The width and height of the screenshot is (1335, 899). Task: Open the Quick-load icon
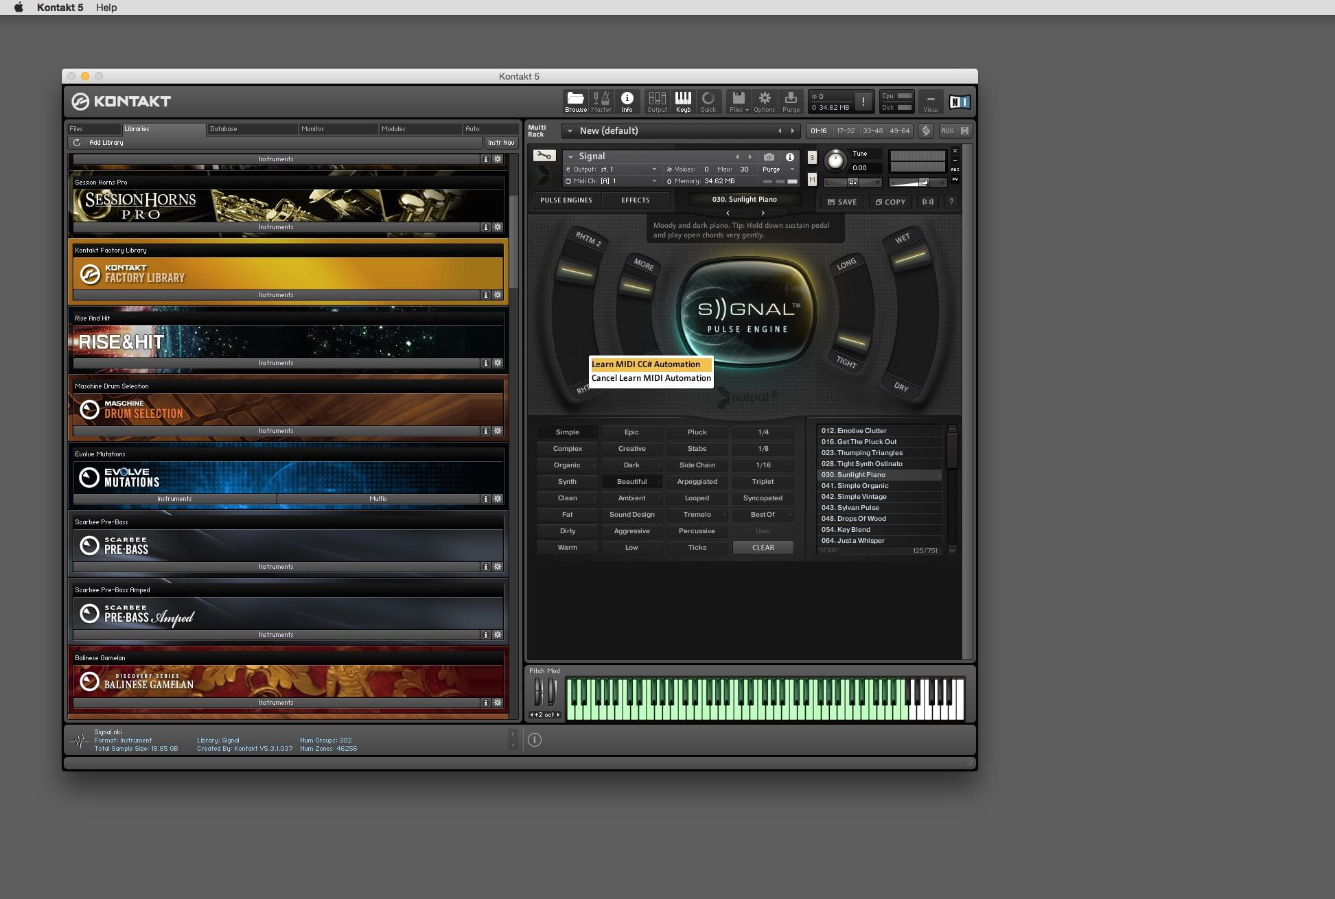pyautogui.click(x=708, y=102)
